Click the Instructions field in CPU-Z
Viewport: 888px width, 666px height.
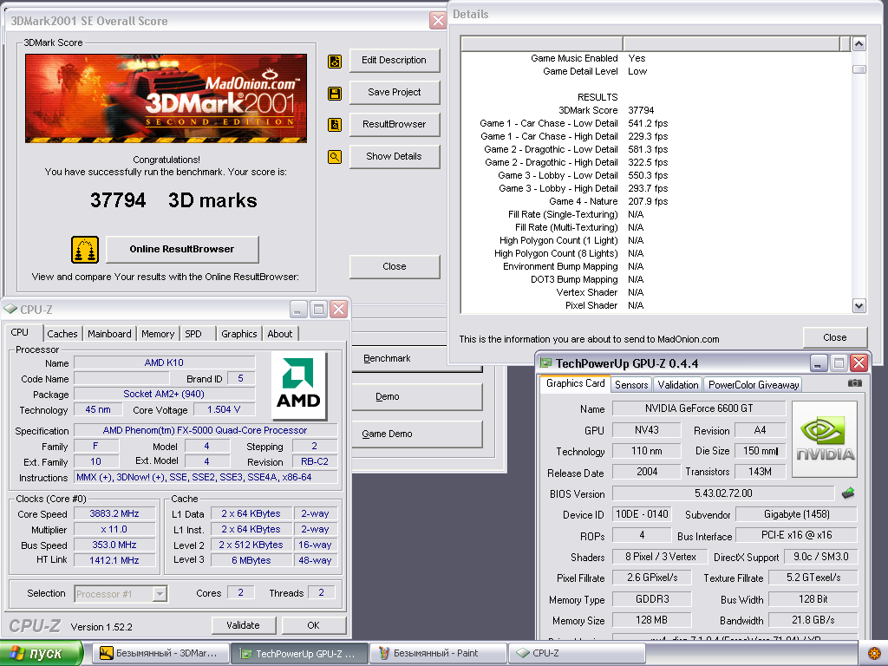pos(206,478)
